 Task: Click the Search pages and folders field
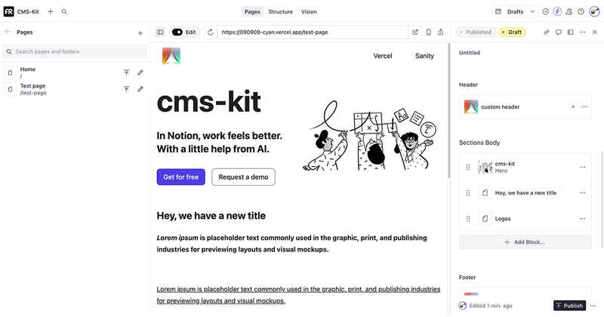point(74,51)
